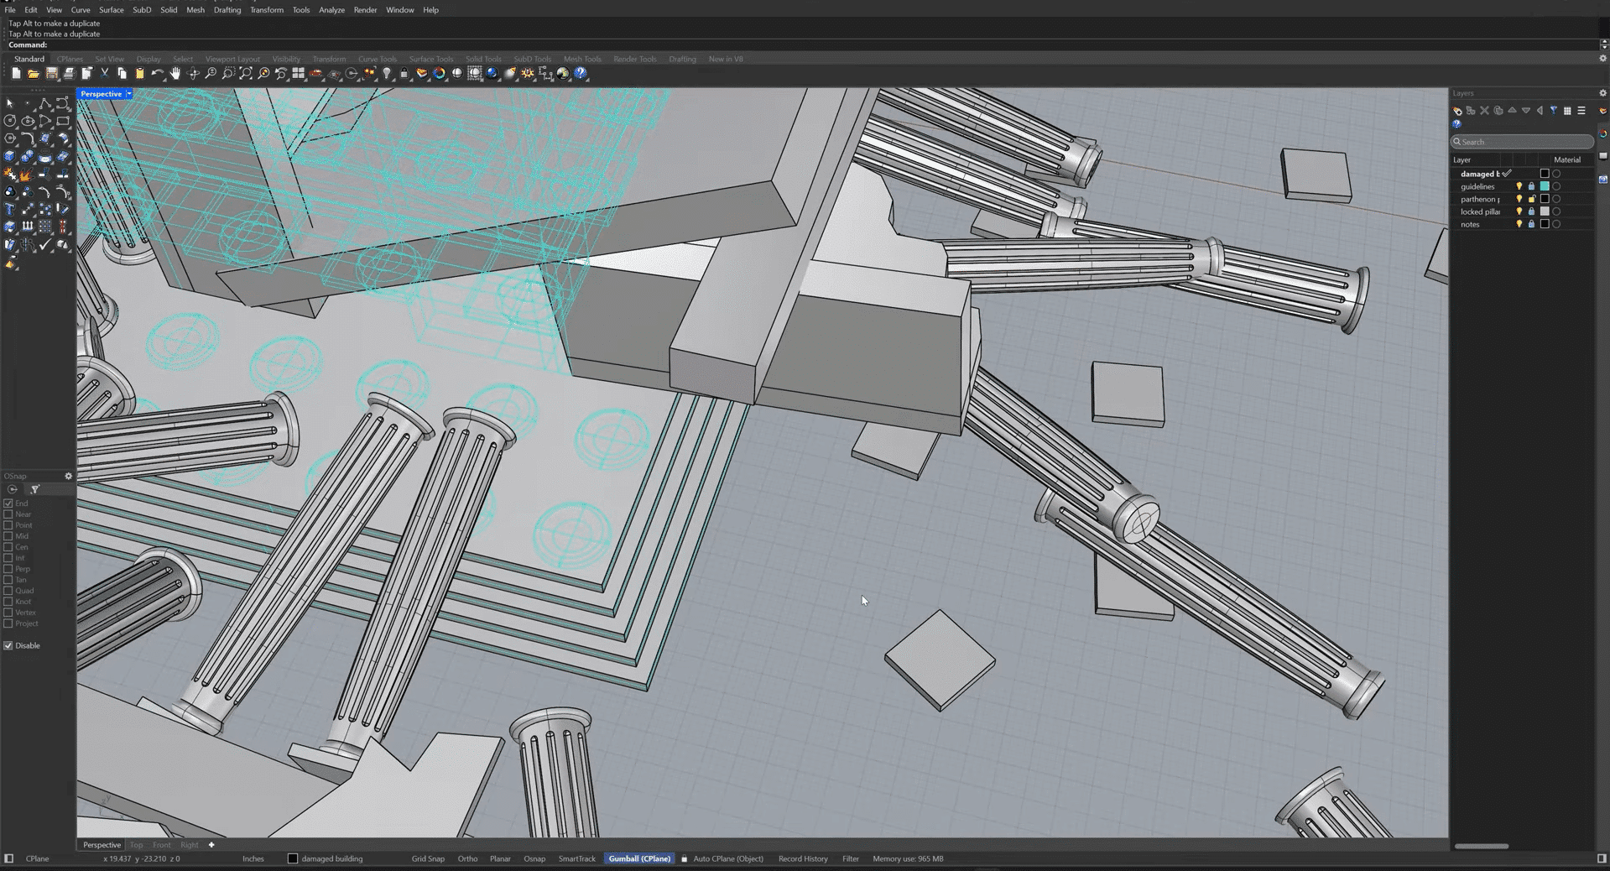Toggle Grid Snap in the status bar

coord(427,858)
